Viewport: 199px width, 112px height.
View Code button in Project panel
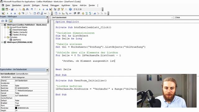point(2,21)
